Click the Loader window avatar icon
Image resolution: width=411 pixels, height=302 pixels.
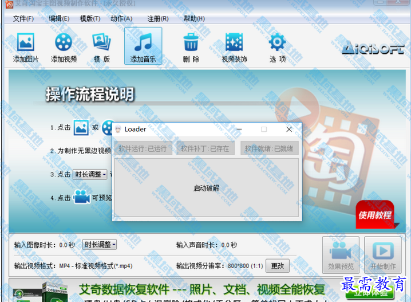[x=118, y=129]
